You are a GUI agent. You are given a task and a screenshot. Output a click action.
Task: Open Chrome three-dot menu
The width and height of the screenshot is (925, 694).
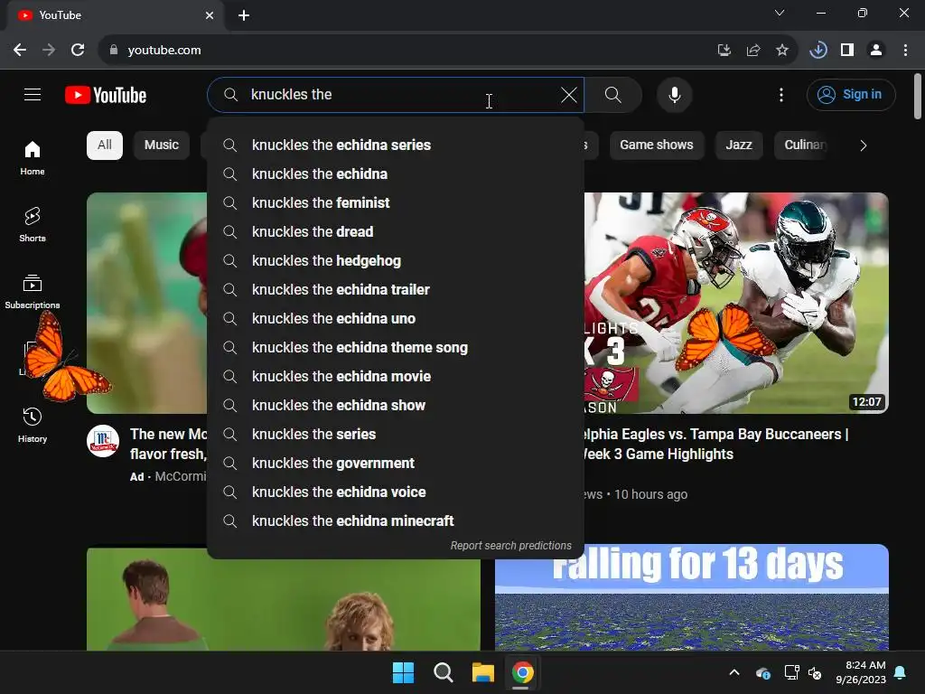pyautogui.click(x=905, y=51)
